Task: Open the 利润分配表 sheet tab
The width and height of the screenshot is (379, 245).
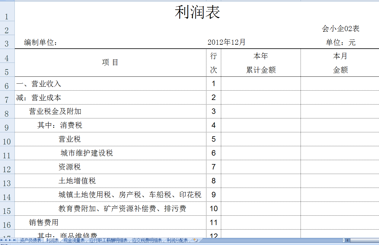Action: click(x=177, y=240)
